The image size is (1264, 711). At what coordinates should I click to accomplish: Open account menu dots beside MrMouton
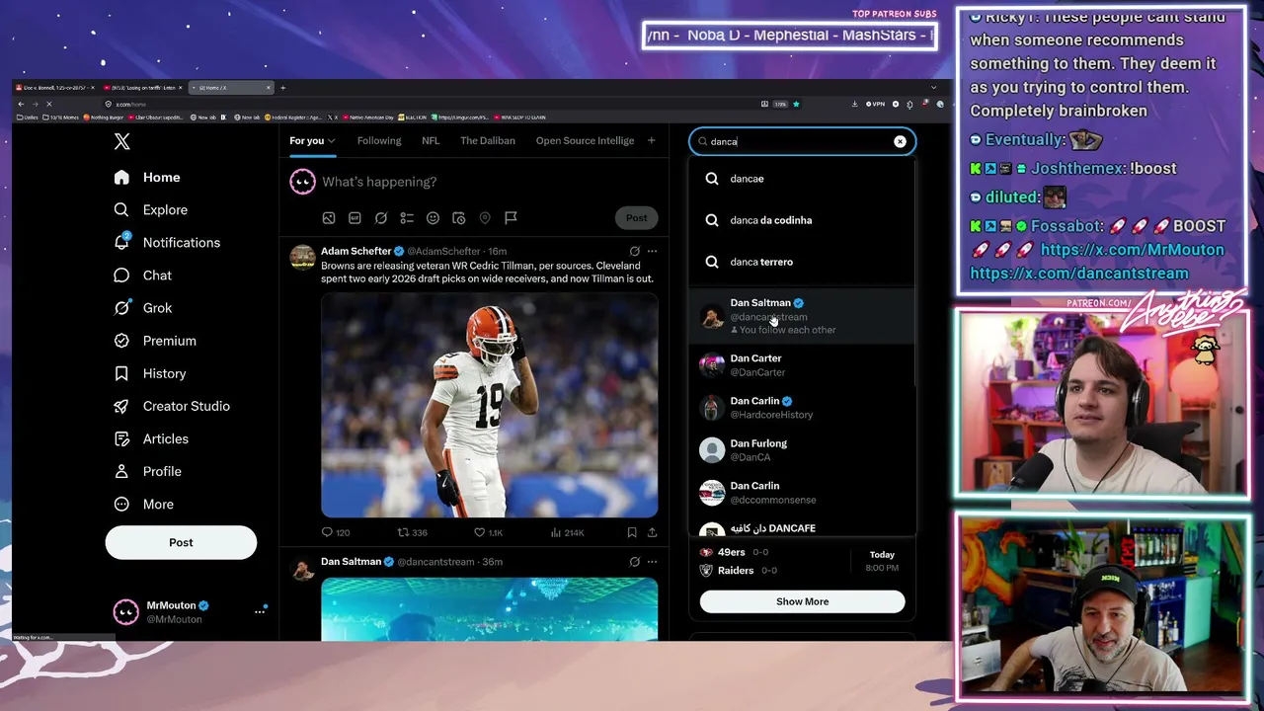click(260, 612)
